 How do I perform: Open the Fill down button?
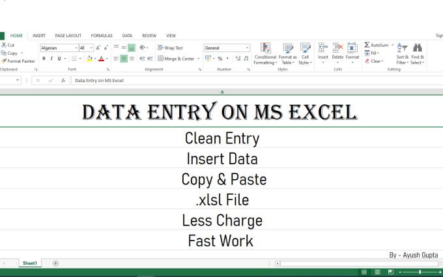coord(372,53)
